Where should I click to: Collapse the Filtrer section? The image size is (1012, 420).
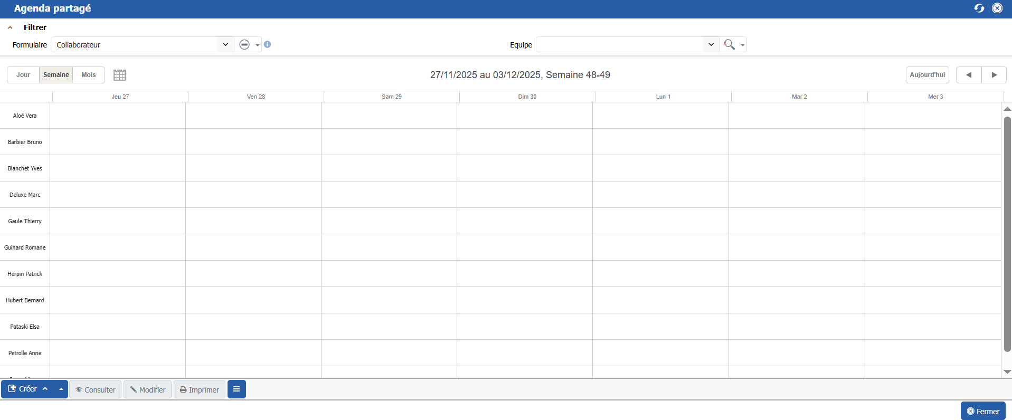[10, 27]
